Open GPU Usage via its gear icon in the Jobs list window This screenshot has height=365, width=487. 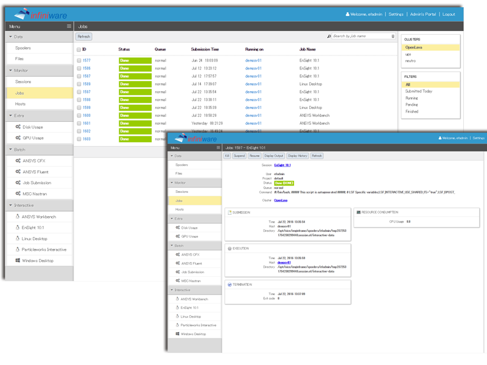[18, 138]
